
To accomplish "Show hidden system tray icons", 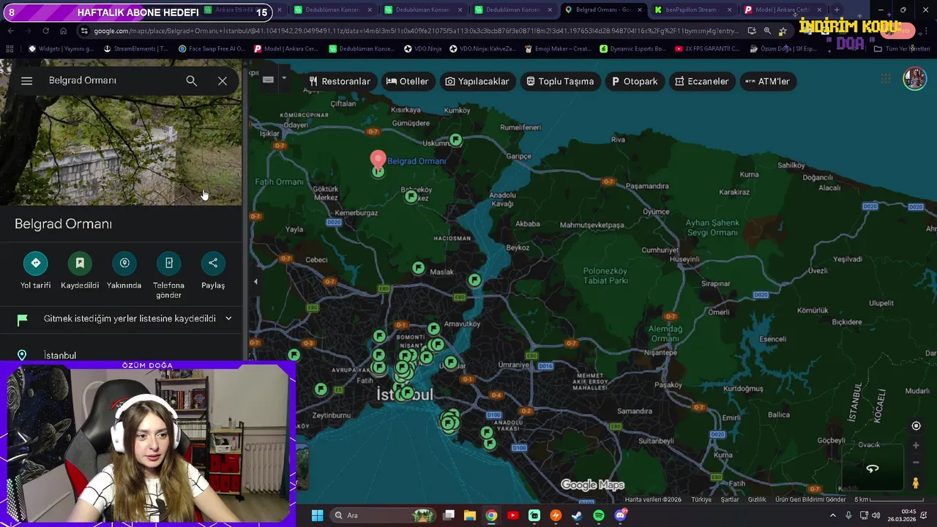I will coord(832,515).
